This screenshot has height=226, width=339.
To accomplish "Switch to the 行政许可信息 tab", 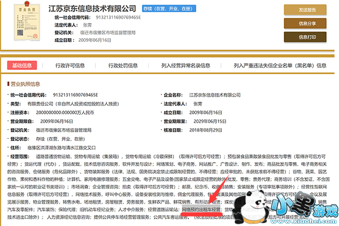I will (70, 66).
